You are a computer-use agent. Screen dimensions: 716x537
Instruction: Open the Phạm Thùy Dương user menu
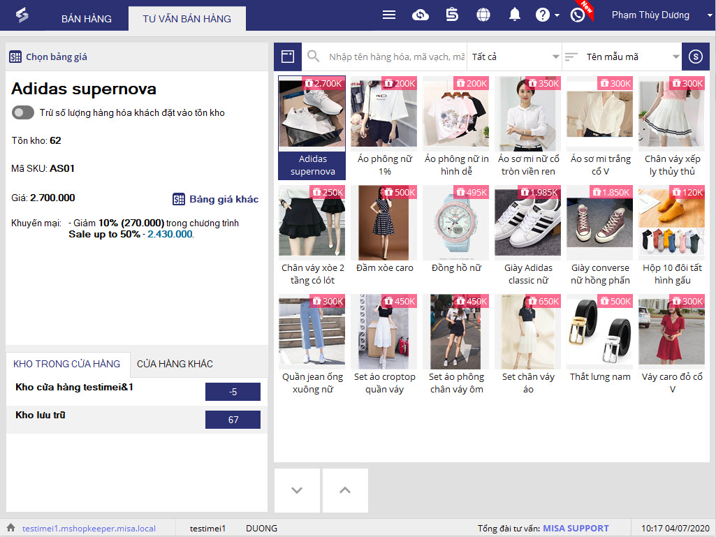pos(662,15)
